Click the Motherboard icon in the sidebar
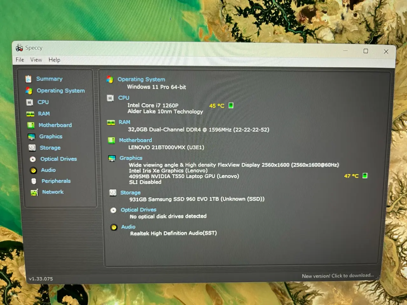 pos(31,125)
